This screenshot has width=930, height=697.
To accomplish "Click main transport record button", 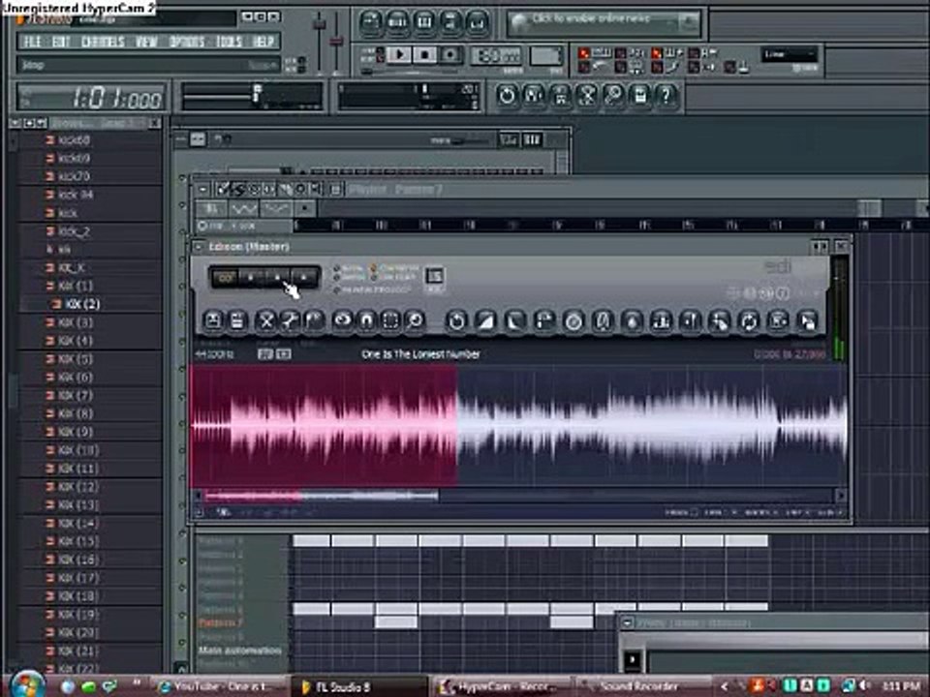I will click(x=449, y=55).
